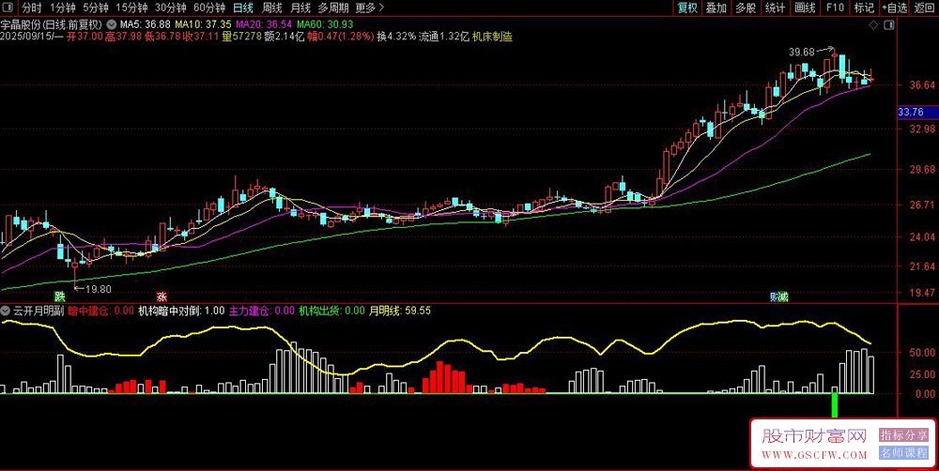Viewport: 939px width, 471px height.
Task: Click the 主力建仓: 0.00 value
Action: [x=262, y=311]
